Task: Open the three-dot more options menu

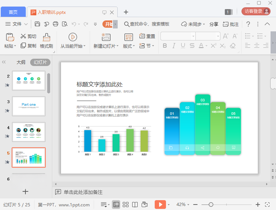Action: tap(258, 24)
